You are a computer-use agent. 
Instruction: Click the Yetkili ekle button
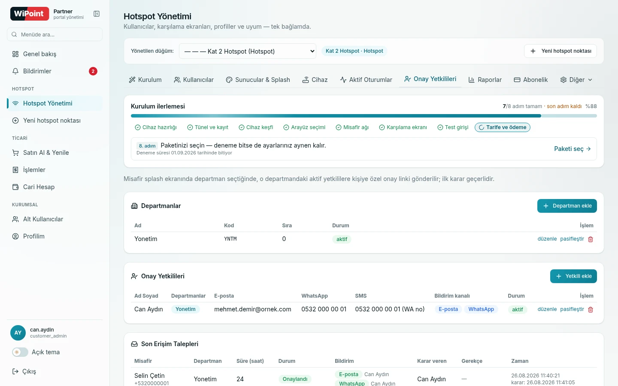click(573, 276)
